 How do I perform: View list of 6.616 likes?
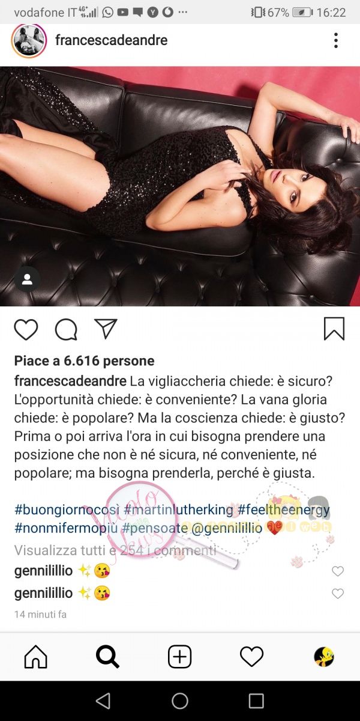pyautogui.click(x=84, y=360)
